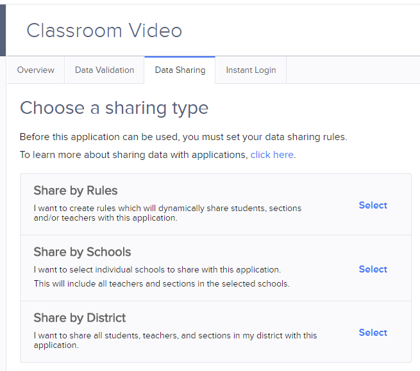Click the Share by Schools heading
The height and width of the screenshot is (371, 420).
82,252
